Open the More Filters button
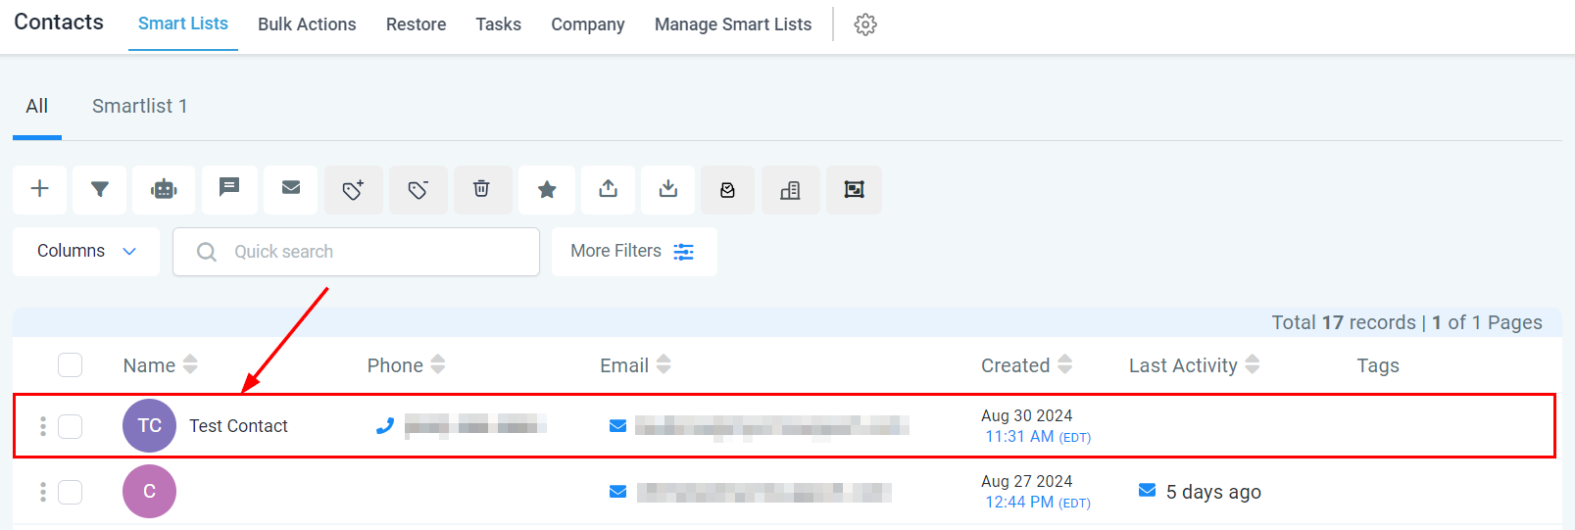The width and height of the screenshot is (1575, 530). (634, 252)
